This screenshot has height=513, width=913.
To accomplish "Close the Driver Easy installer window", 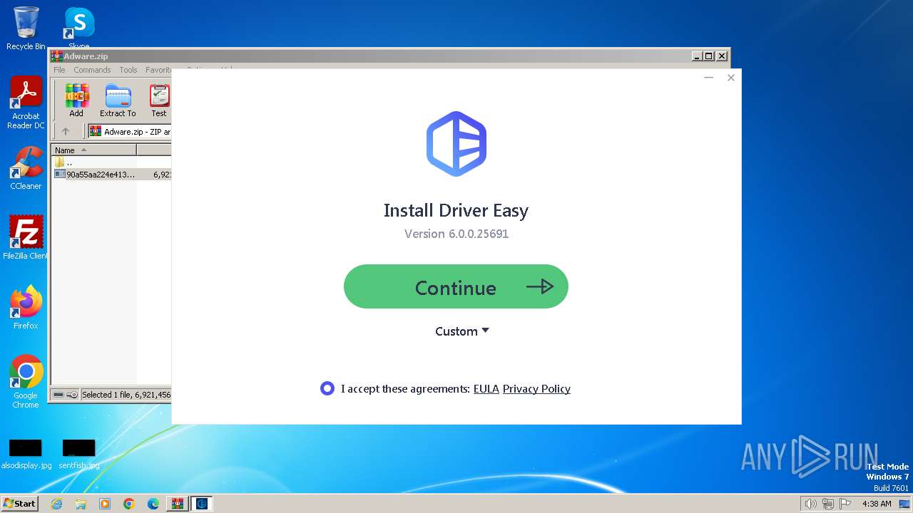I will (x=730, y=78).
